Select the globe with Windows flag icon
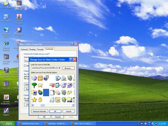Viewport: 168px width, 126px height. (40, 92)
